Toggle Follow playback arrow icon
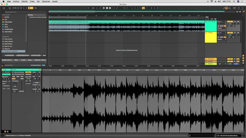 tap(88, 8)
